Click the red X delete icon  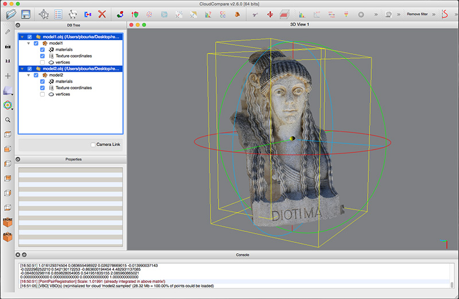coord(102,14)
